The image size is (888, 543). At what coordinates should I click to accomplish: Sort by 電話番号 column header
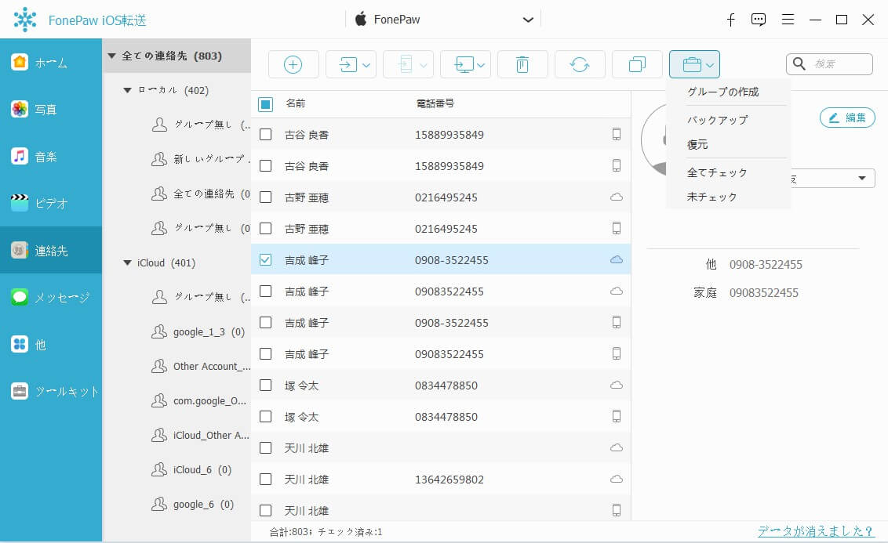pos(435,103)
